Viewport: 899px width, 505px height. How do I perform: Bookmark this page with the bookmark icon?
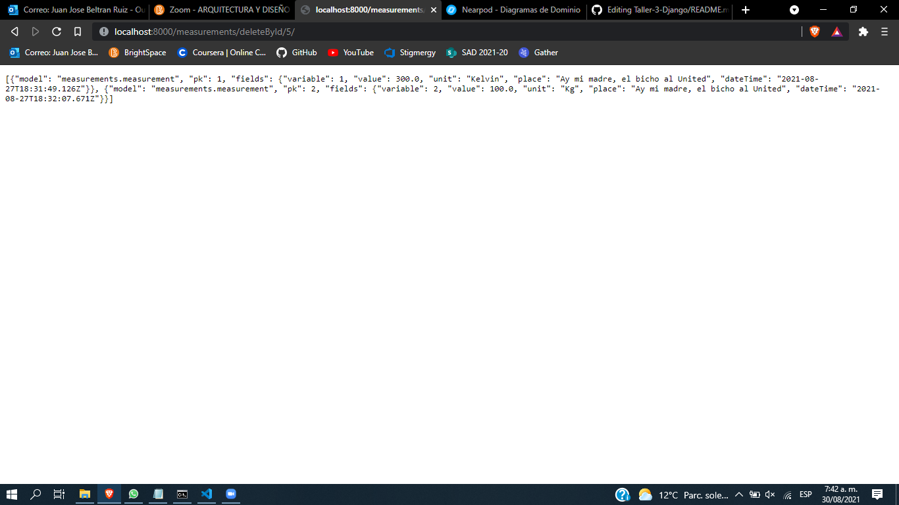78,32
